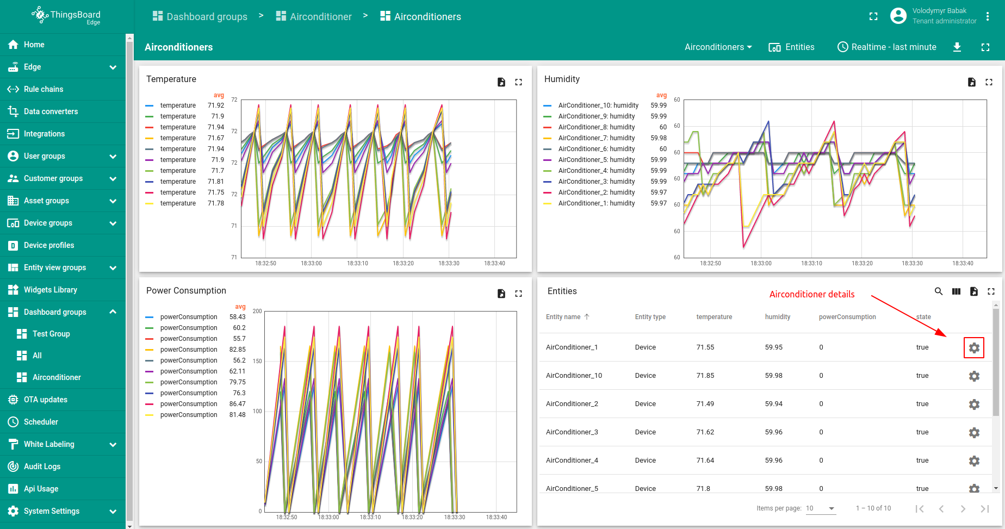Viewport: 1005px width, 529px height.
Task: Open columns-to-display icon in Entities widget
Action: click(x=956, y=291)
